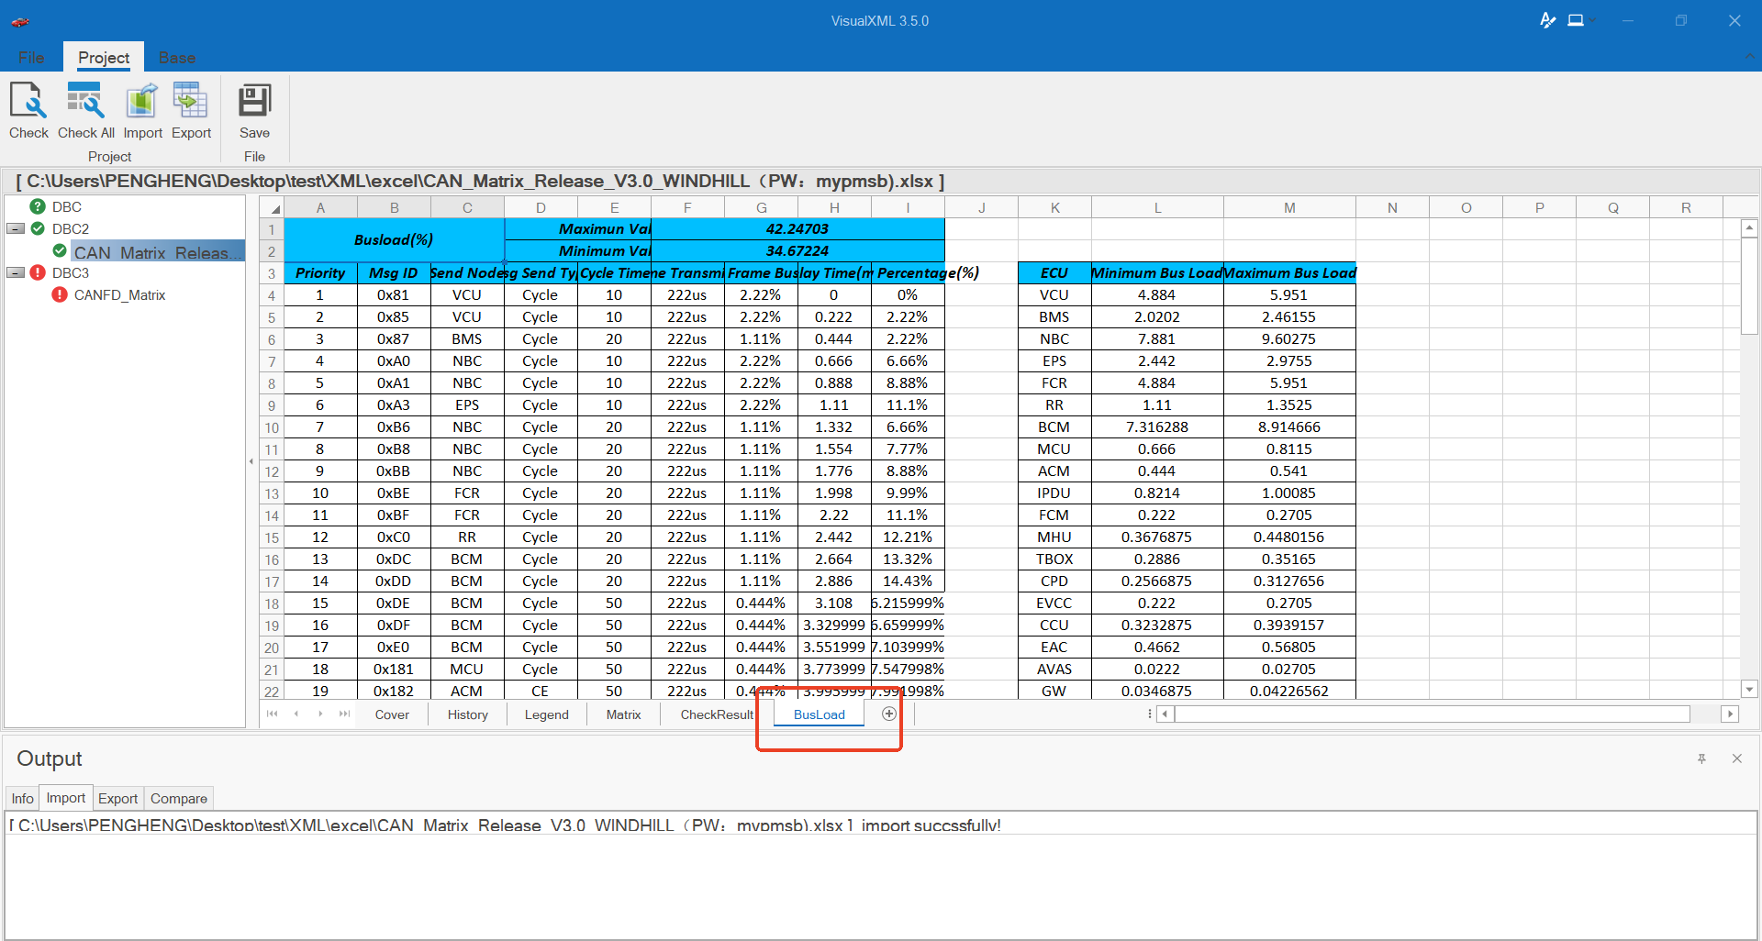Click the pen input icon in title bar
This screenshot has height=941, width=1762.
click(x=1547, y=20)
